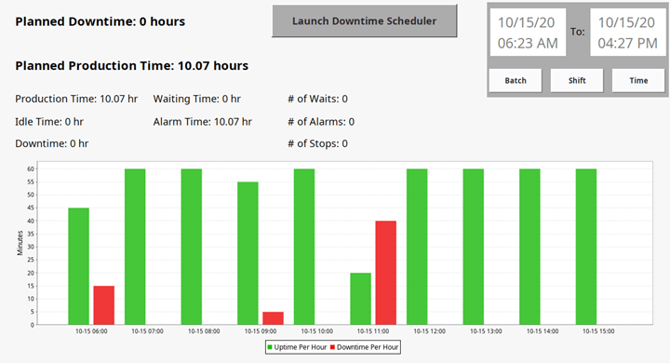This screenshot has height=363, width=670.
Task: Click the '10-15 11:00' axis label
Action: [373, 331]
